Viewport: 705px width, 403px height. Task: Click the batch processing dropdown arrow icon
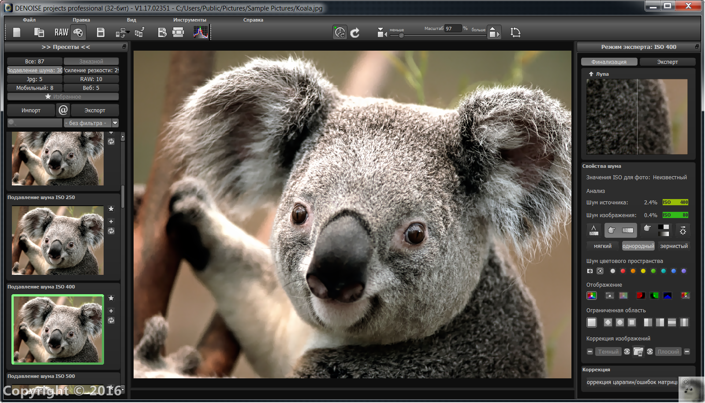[122, 33]
